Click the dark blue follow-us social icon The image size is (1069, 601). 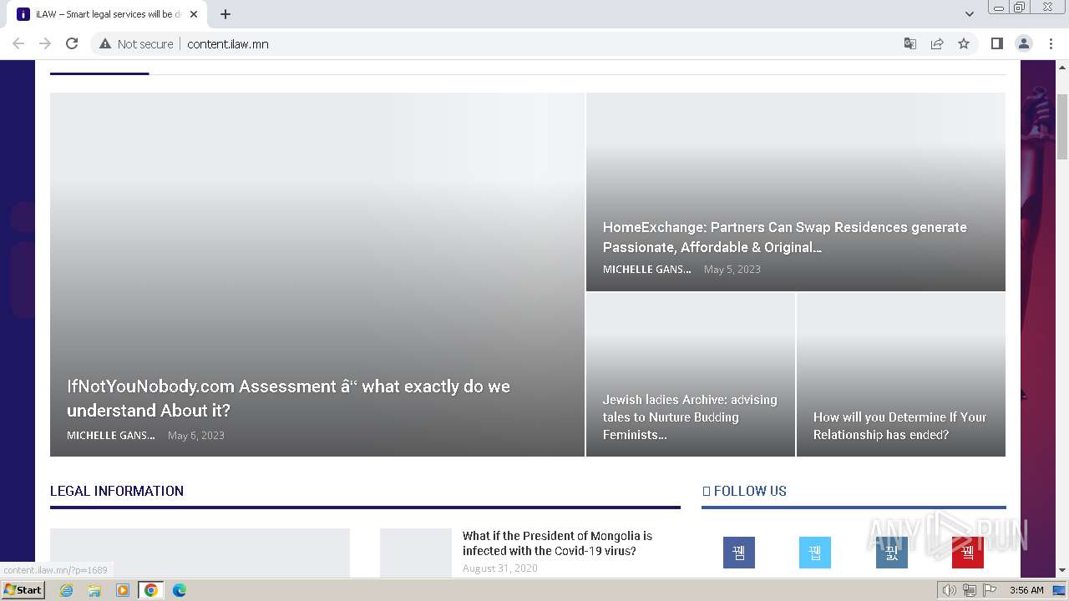tap(739, 553)
